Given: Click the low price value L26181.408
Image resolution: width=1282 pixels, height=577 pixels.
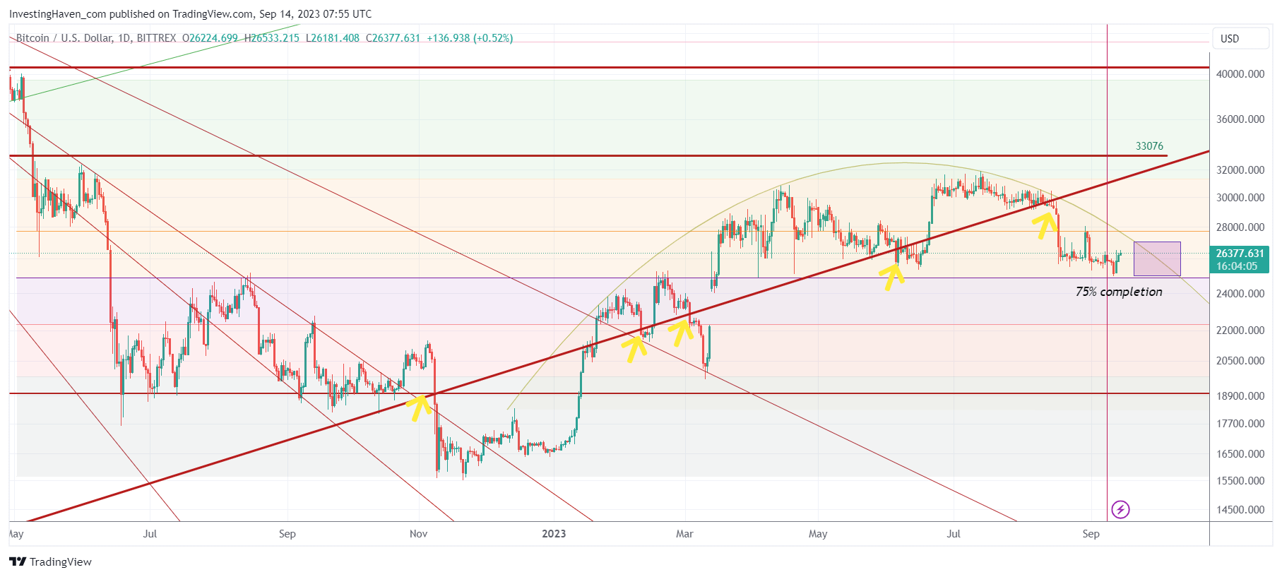Looking at the screenshot, I should pyautogui.click(x=333, y=38).
